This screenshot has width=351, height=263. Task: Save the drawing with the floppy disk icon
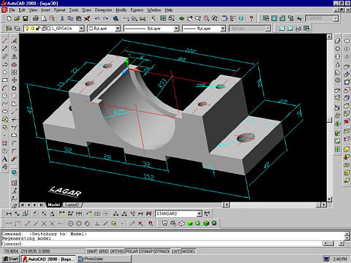click(x=26, y=18)
